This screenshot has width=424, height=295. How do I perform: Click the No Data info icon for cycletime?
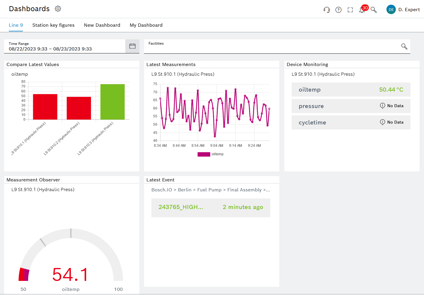382,122
